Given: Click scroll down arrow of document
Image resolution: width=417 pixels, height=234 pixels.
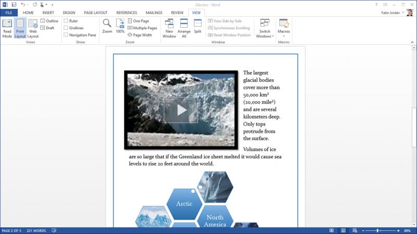Looking at the screenshot, I should (414, 225).
